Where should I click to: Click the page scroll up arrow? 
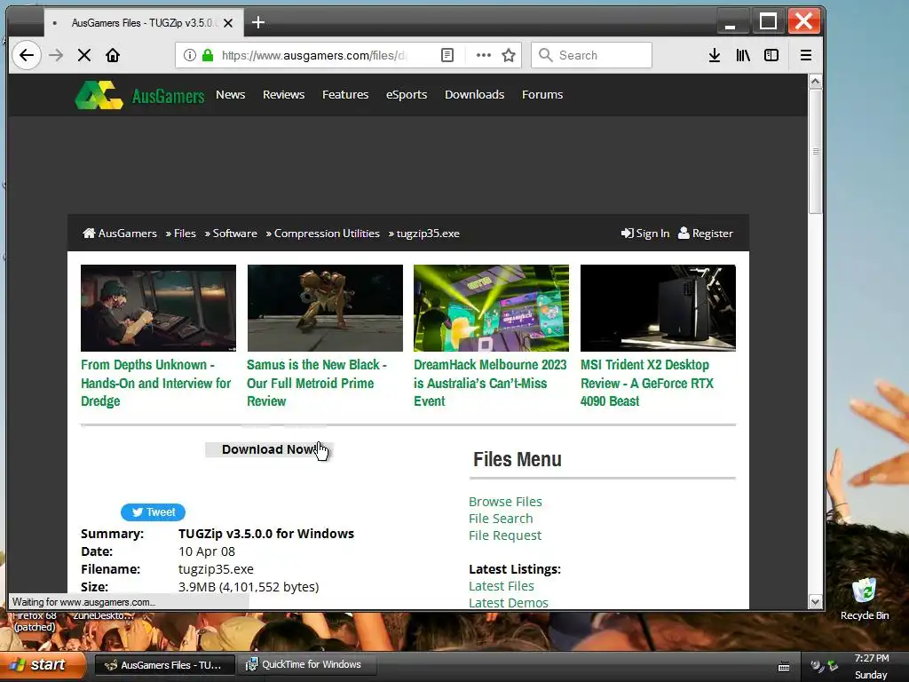click(815, 81)
